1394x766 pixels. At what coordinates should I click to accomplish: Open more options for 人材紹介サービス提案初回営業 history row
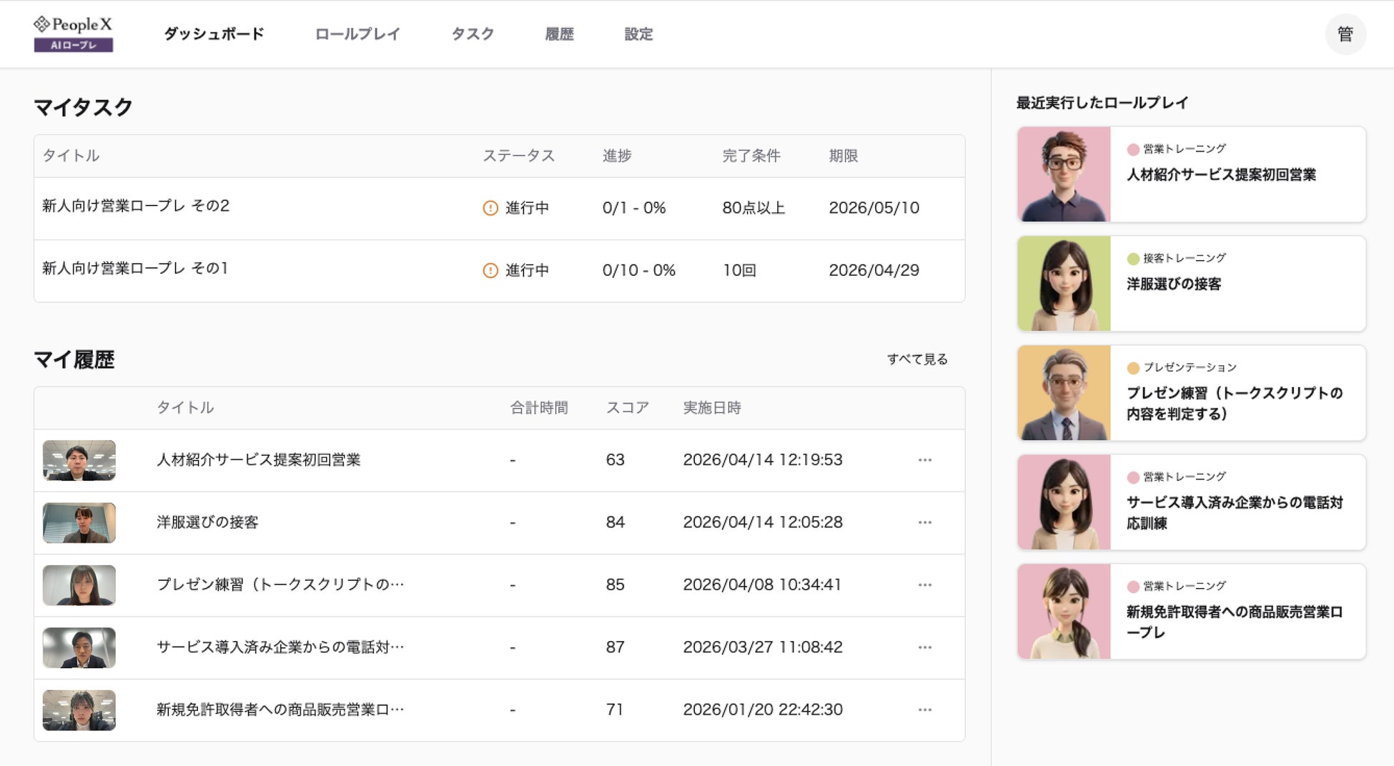[924, 460]
